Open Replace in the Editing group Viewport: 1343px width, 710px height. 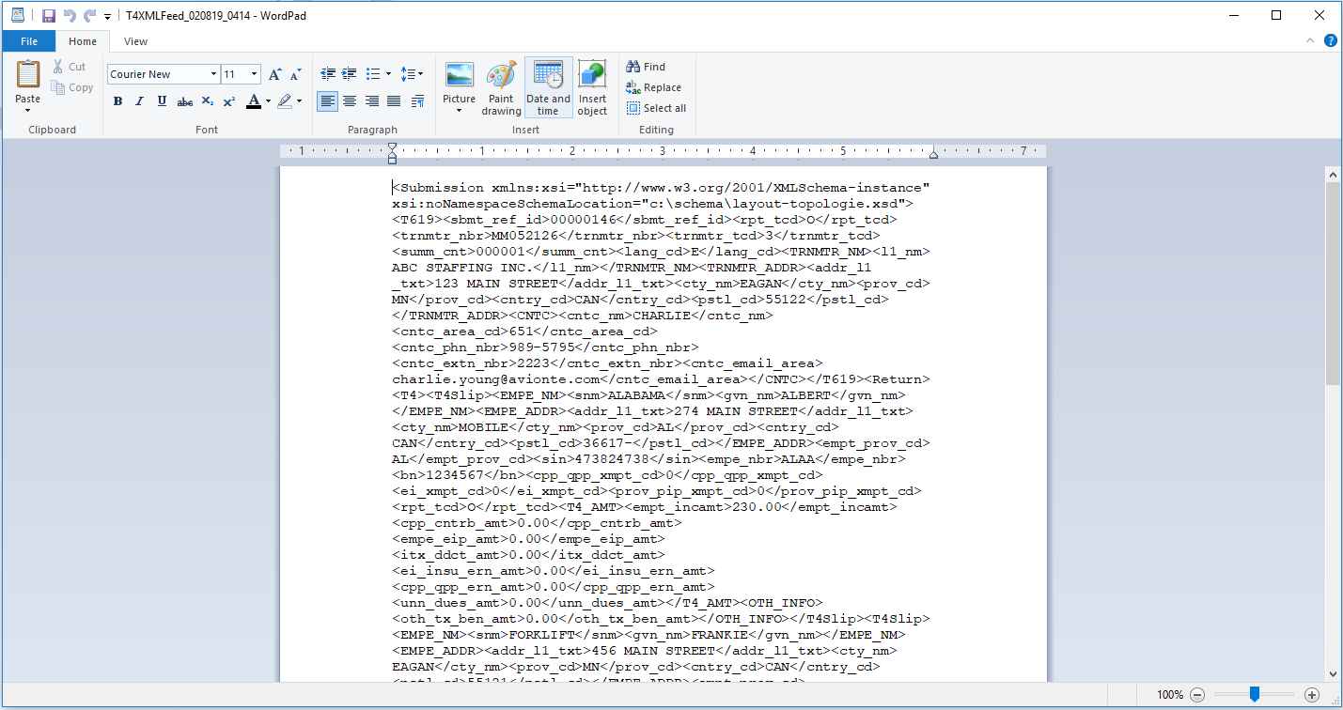[653, 87]
